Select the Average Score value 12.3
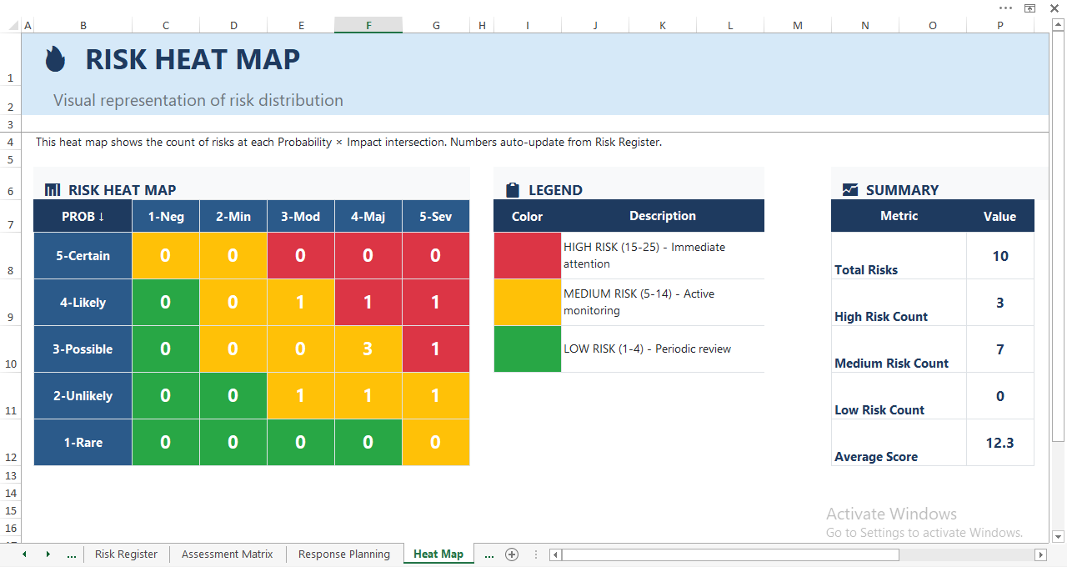The width and height of the screenshot is (1067, 567). [x=1000, y=443]
